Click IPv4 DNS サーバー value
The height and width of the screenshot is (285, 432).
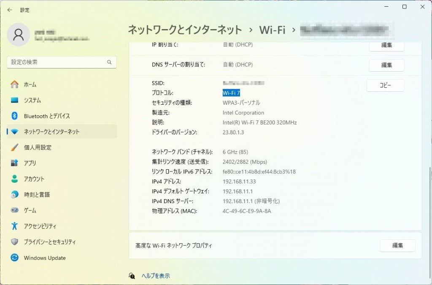[x=251, y=201]
